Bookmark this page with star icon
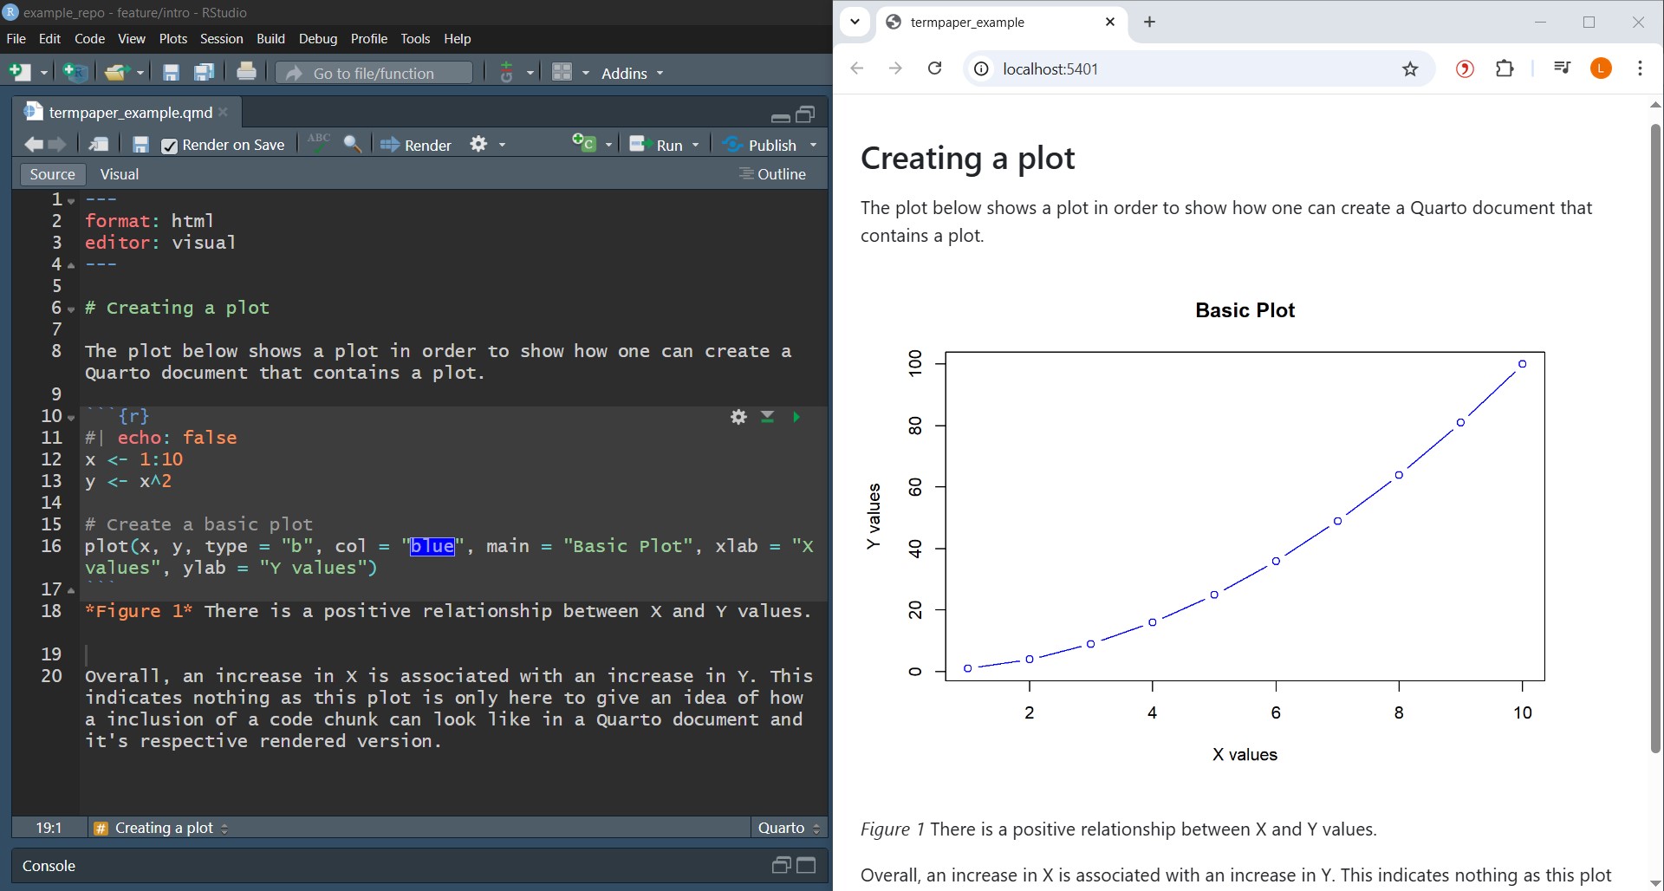Viewport: 1664px width, 891px height. tap(1410, 69)
